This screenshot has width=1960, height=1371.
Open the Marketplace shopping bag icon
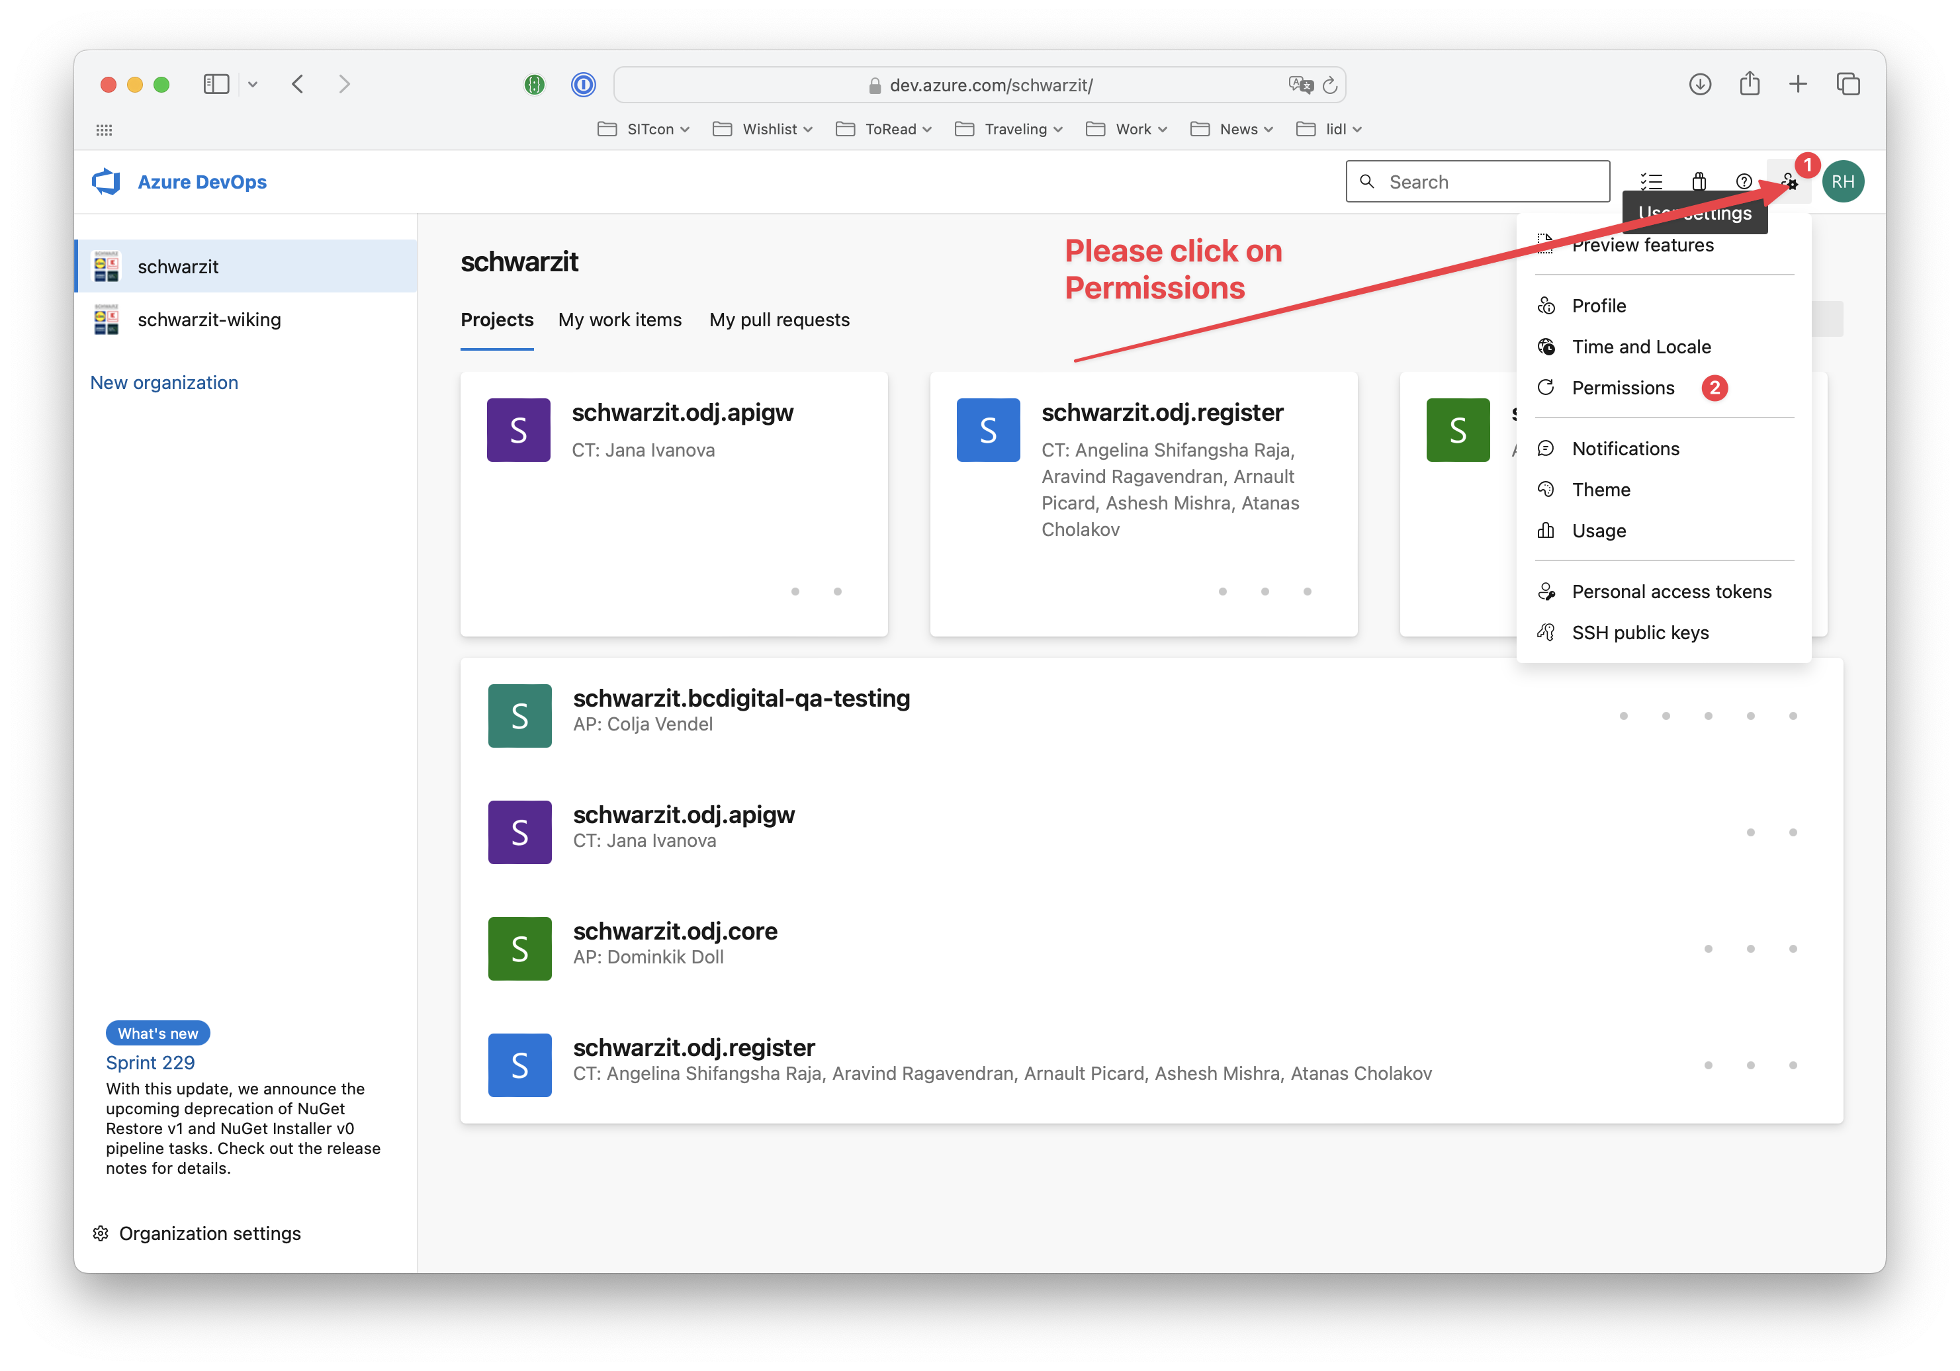point(1699,181)
